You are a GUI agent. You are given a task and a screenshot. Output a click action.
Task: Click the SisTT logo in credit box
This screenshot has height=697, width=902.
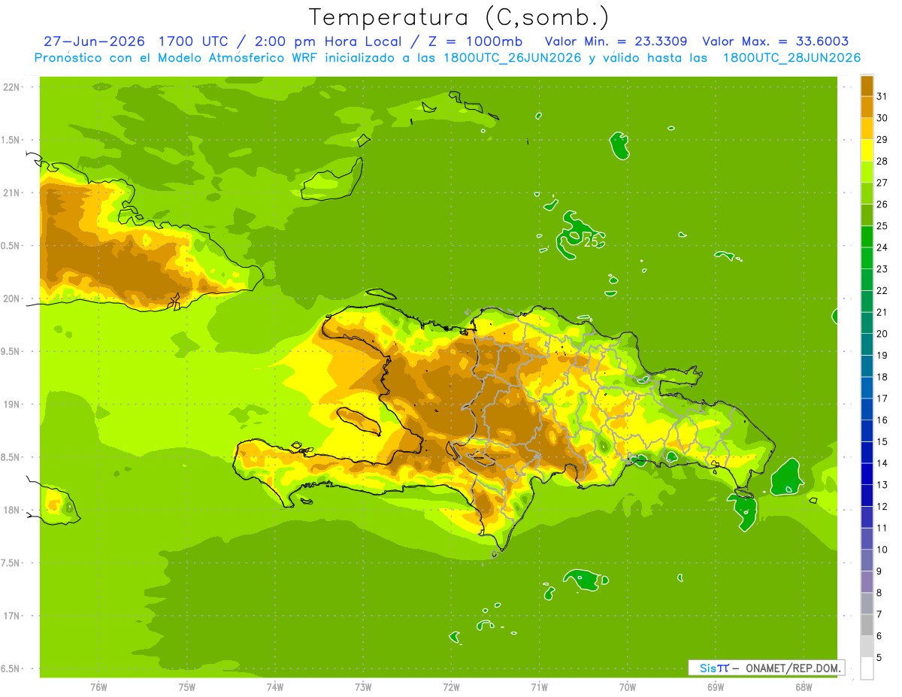point(713,668)
